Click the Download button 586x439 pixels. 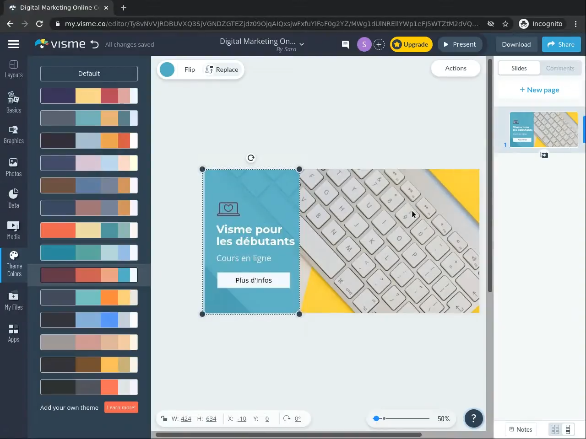tap(516, 44)
